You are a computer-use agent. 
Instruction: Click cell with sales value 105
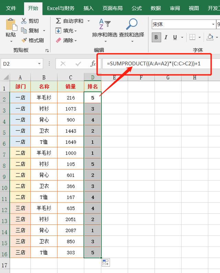click(70, 164)
